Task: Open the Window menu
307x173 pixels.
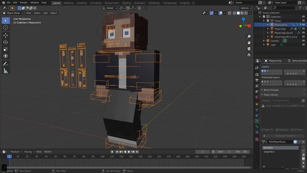Action: tap(35, 3)
